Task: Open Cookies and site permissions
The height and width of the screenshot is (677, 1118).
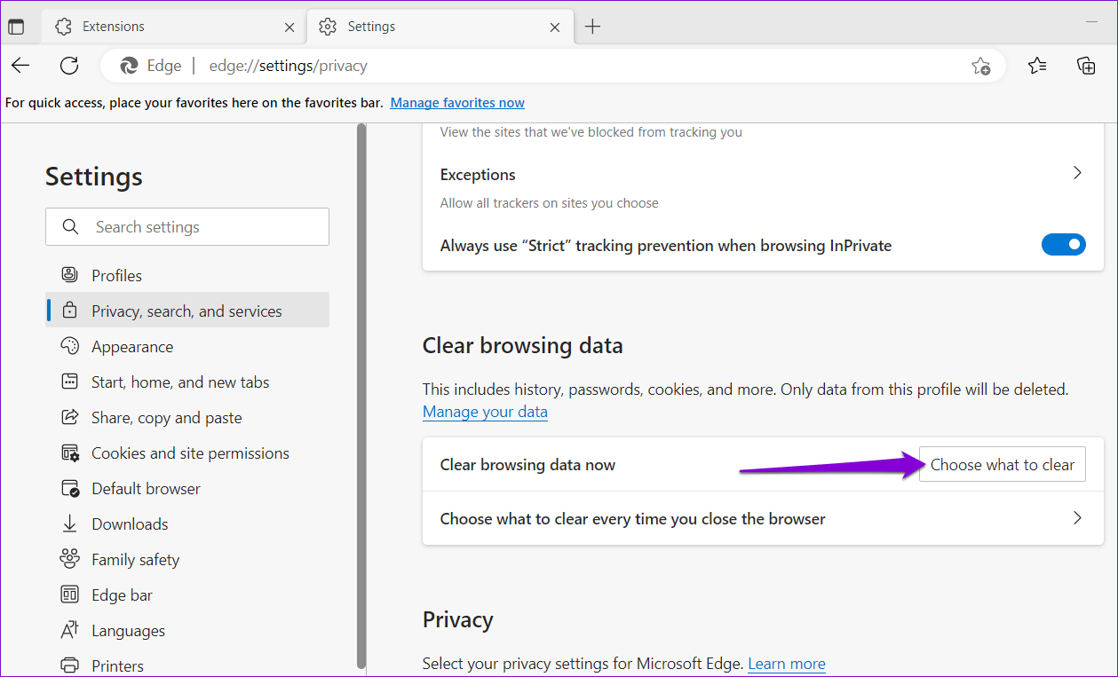Action: (x=190, y=453)
